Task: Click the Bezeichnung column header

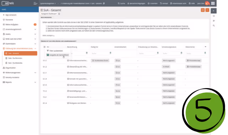Action: coord(72,47)
